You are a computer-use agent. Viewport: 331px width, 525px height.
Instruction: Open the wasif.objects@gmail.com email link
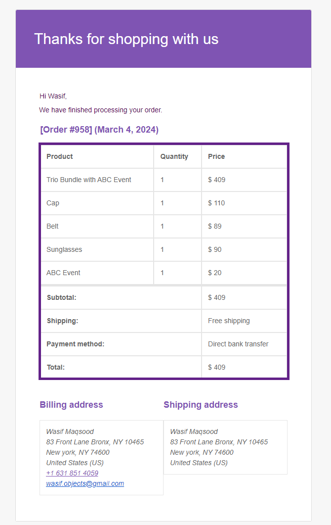85,483
